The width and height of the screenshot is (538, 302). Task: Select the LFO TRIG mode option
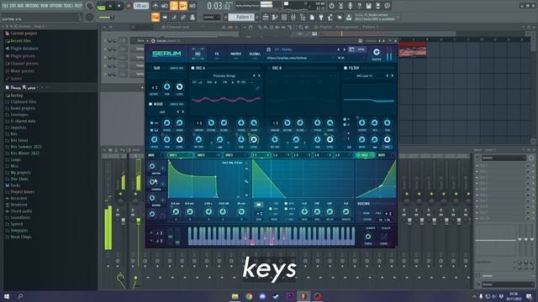271,203
